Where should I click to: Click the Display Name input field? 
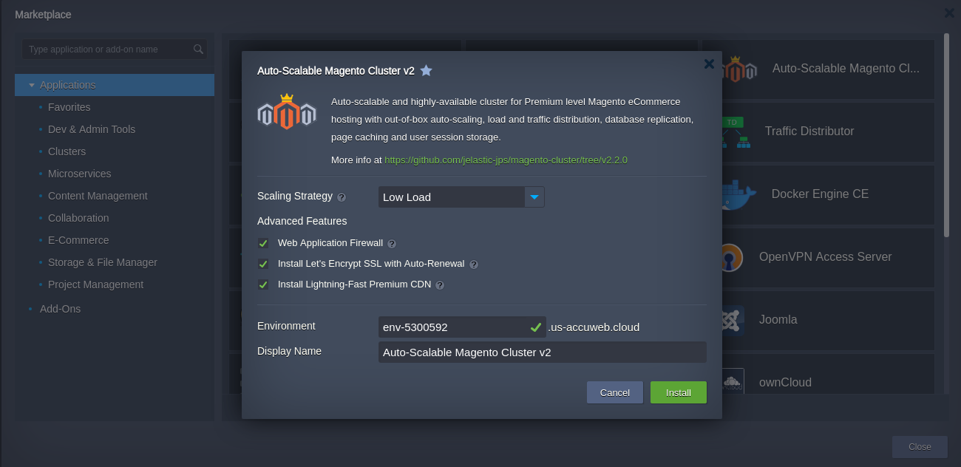pos(542,352)
